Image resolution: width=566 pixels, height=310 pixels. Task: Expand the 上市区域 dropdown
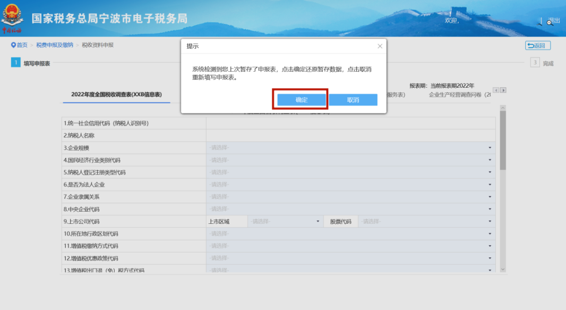[286, 222]
